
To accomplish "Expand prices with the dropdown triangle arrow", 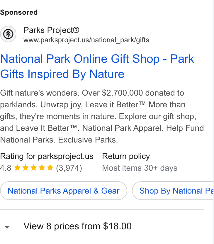I will 7,227.
